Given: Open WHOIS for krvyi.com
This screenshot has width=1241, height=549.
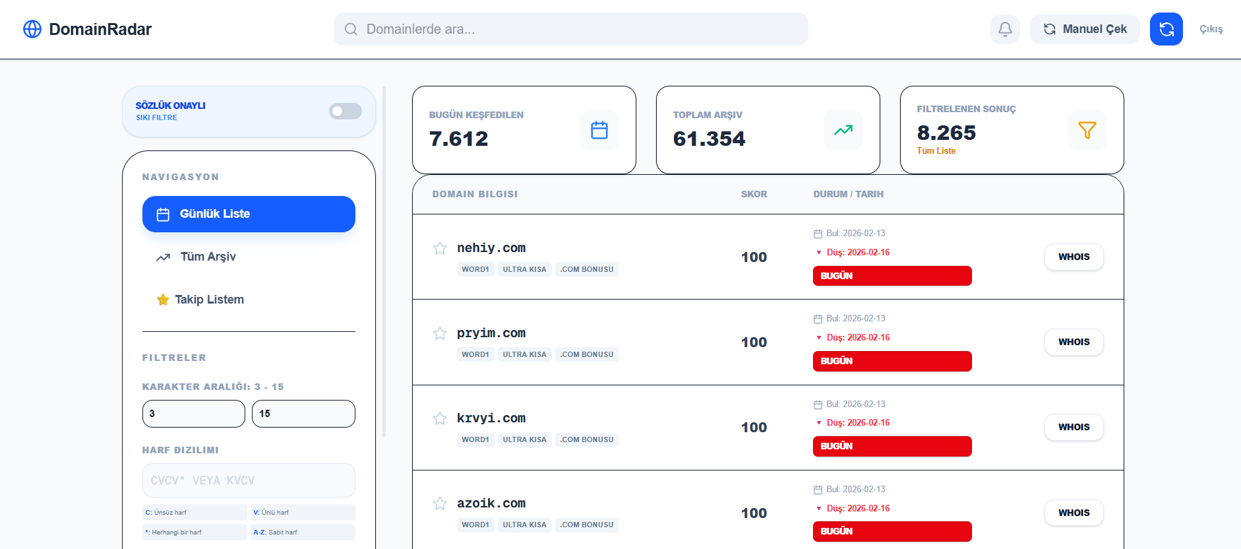Looking at the screenshot, I should click(1074, 427).
